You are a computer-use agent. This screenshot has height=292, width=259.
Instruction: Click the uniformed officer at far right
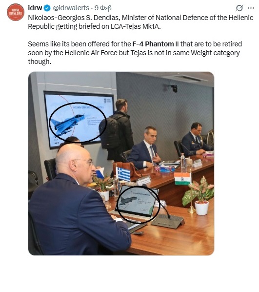coord(196,139)
